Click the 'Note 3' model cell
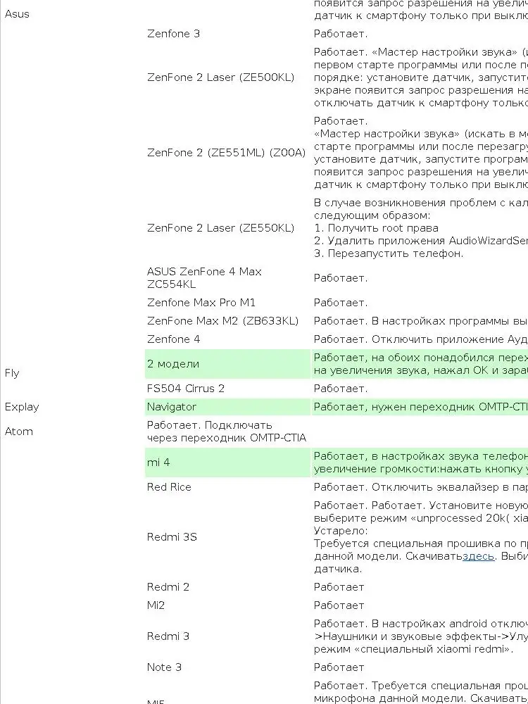The width and height of the screenshot is (528, 704). click(164, 667)
